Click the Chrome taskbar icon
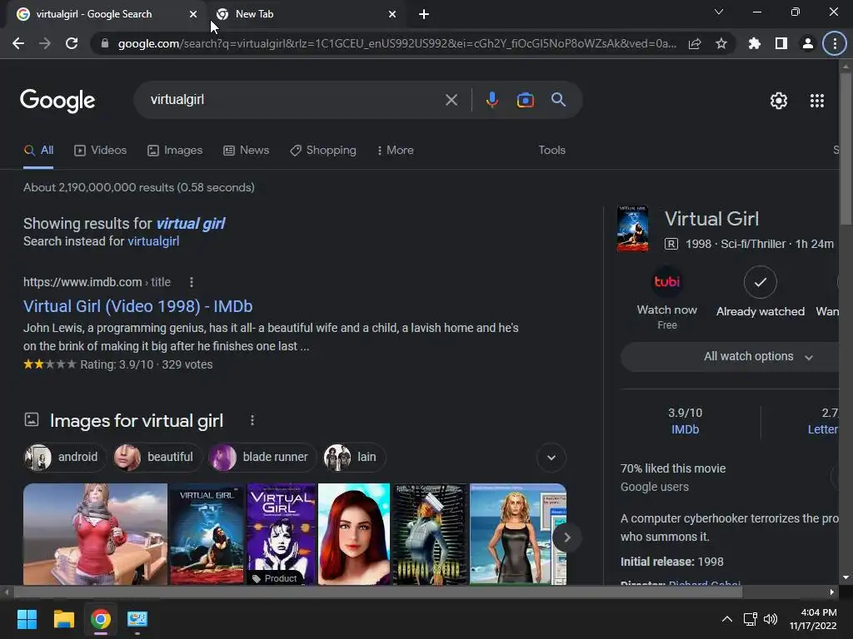This screenshot has height=639, width=853. point(101,619)
